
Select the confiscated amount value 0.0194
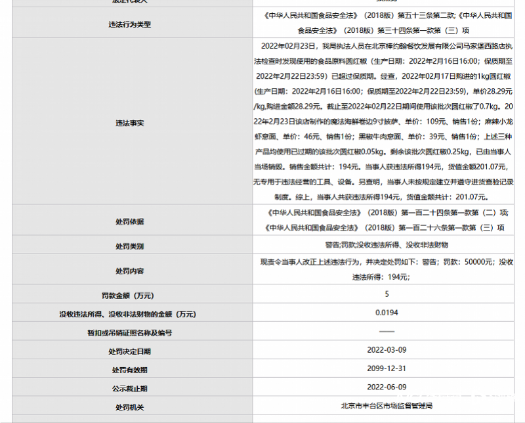pyautogui.click(x=387, y=313)
